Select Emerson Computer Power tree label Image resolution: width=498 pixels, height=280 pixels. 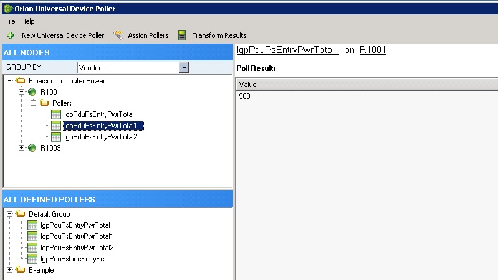pyautogui.click(x=67, y=81)
